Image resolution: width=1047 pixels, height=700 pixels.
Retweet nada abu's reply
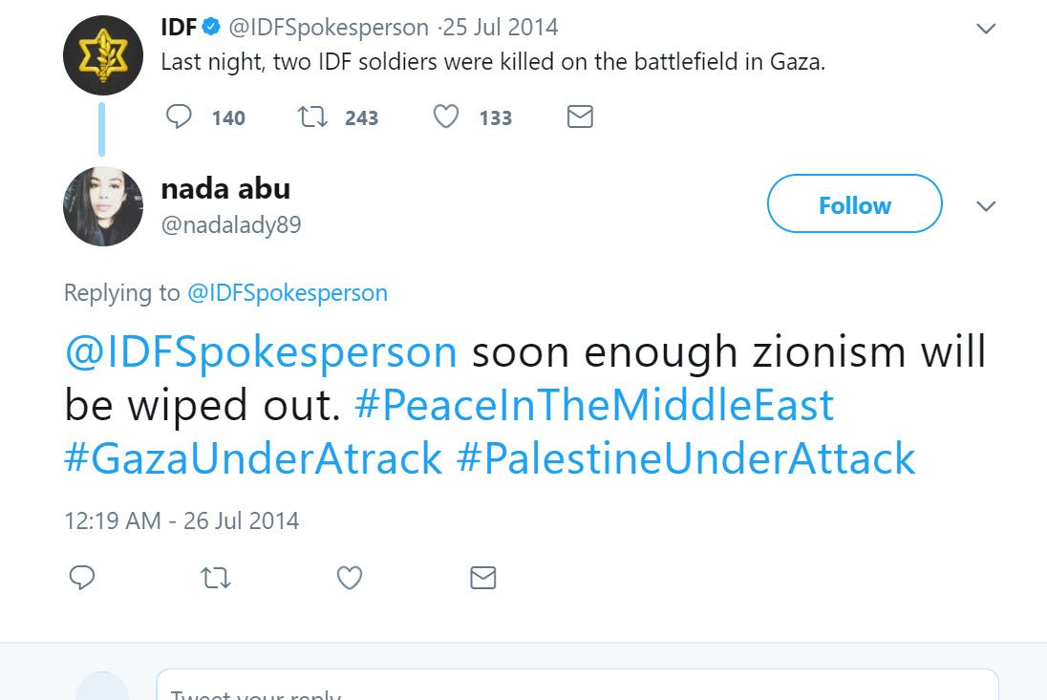216,578
